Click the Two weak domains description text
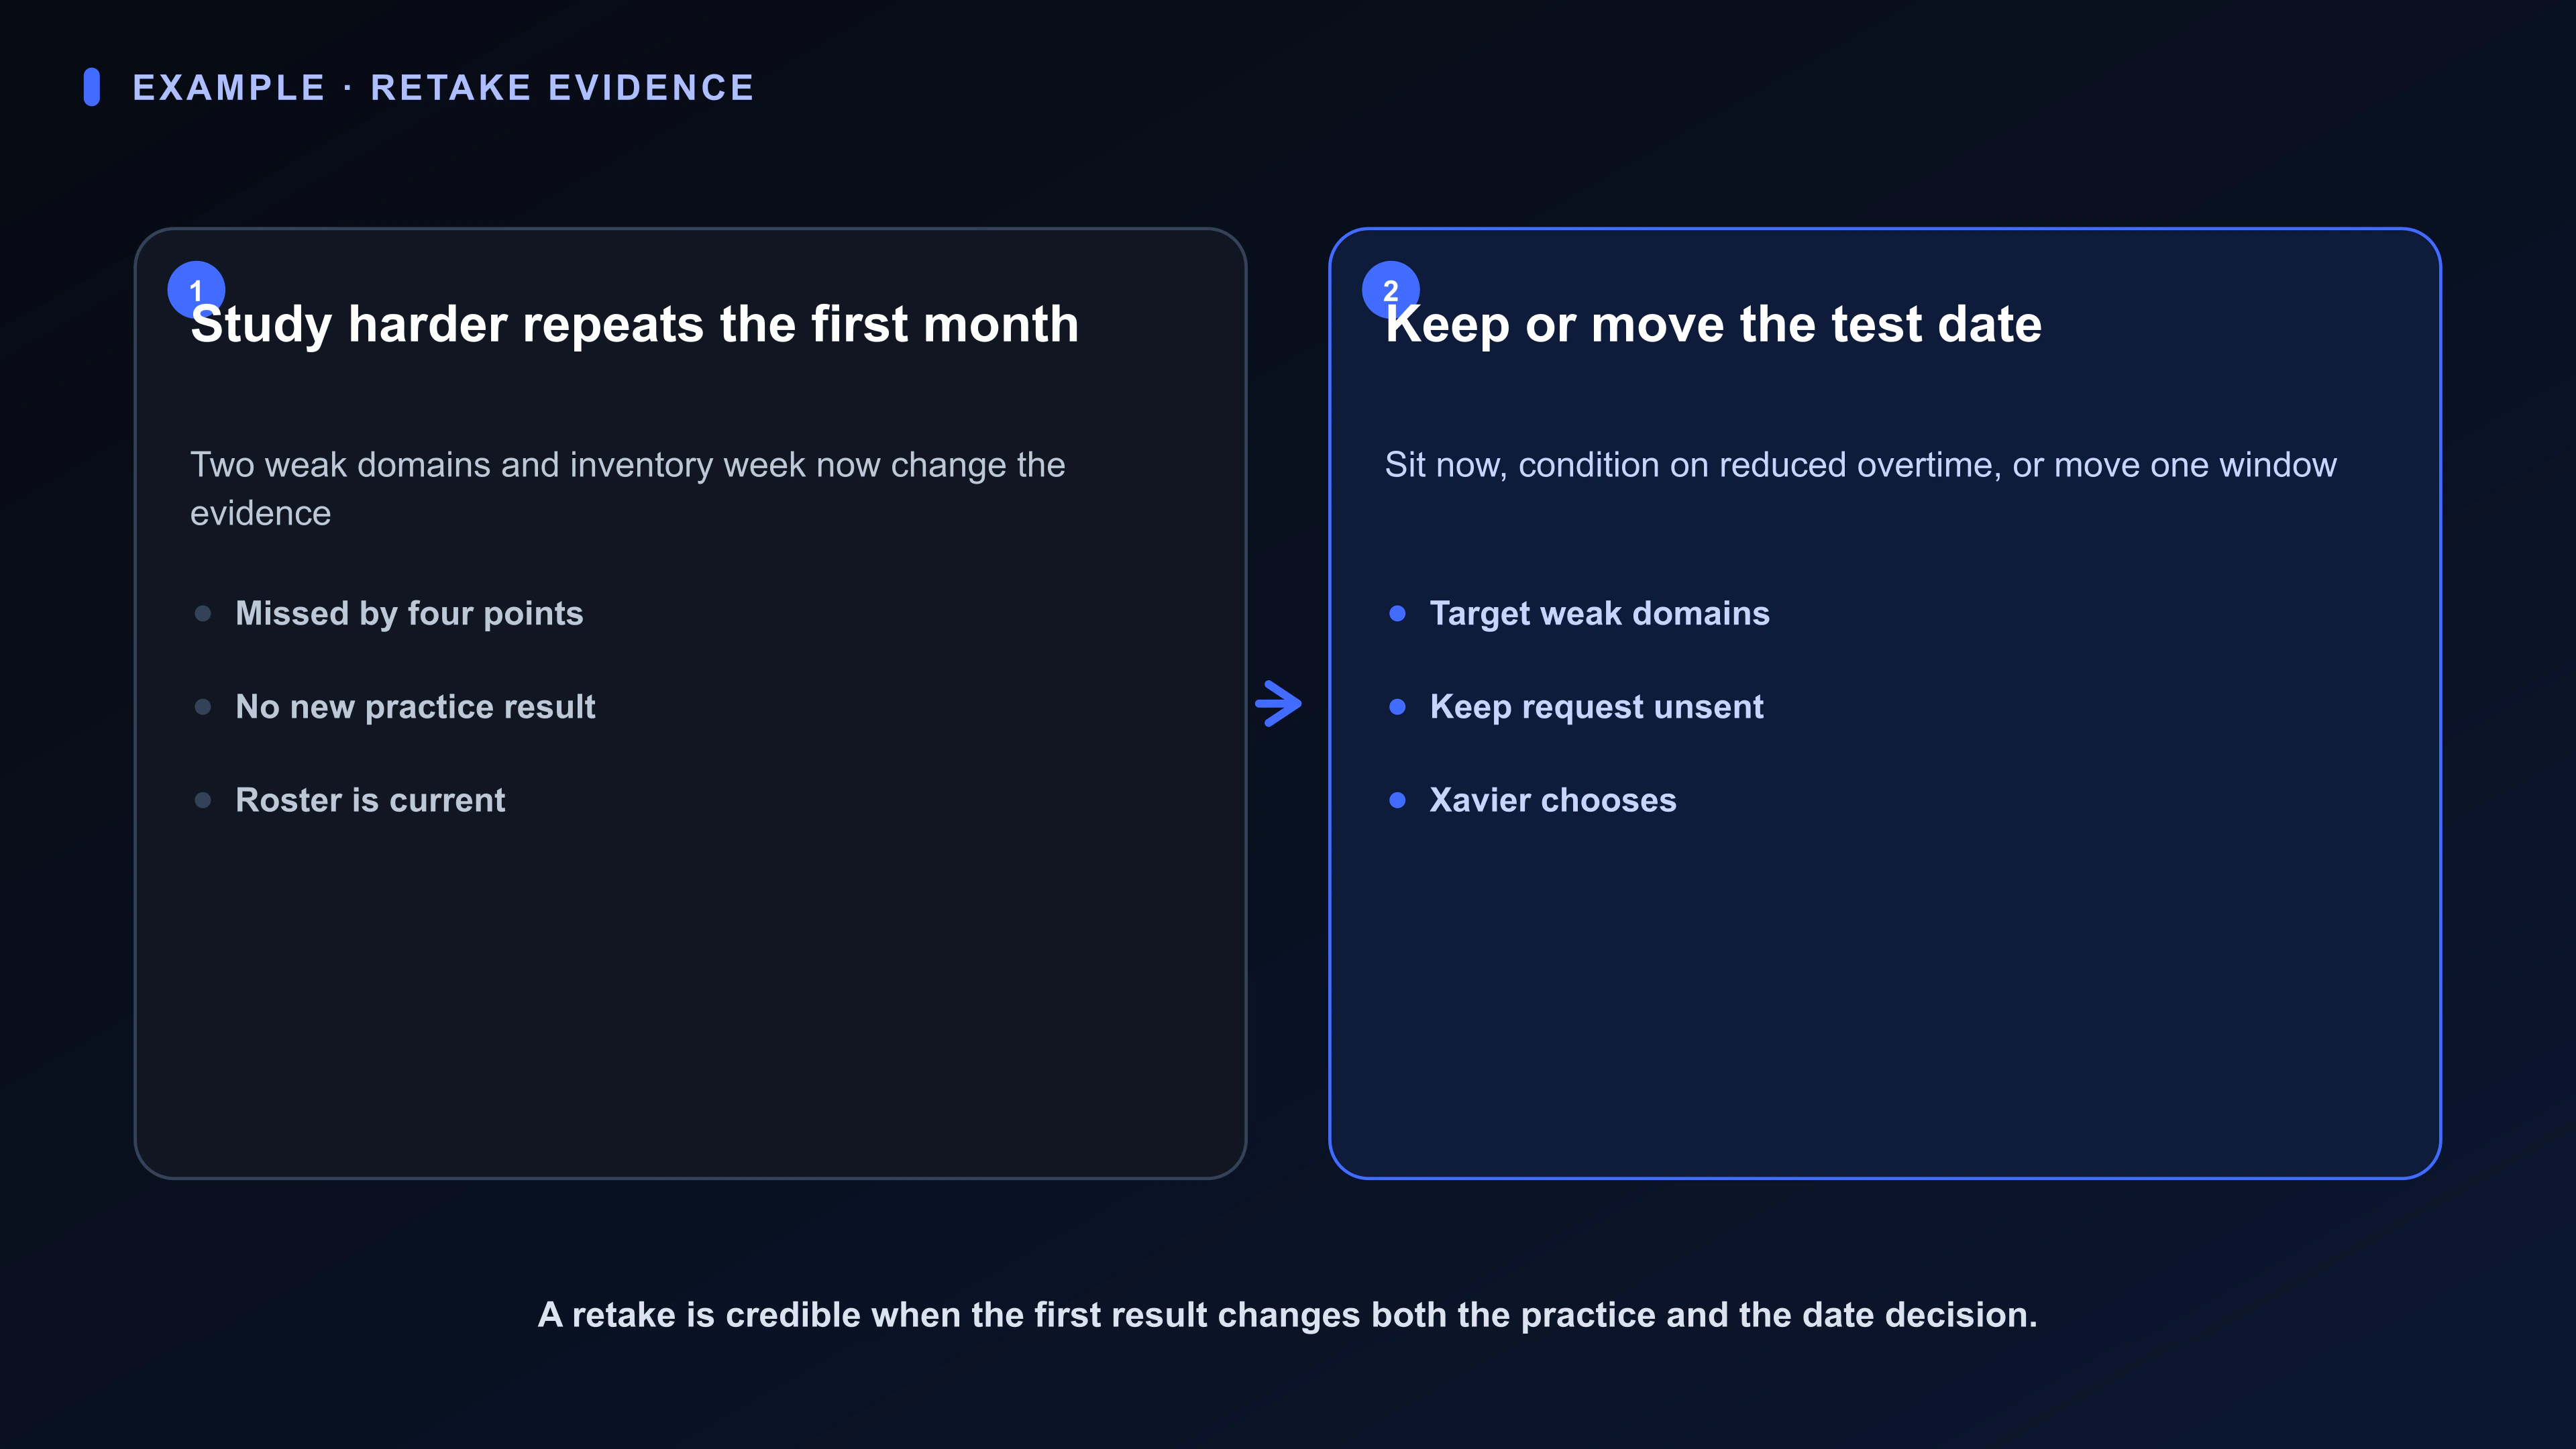Viewport: 2576px width, 1449px height. (x=628, y=489)
